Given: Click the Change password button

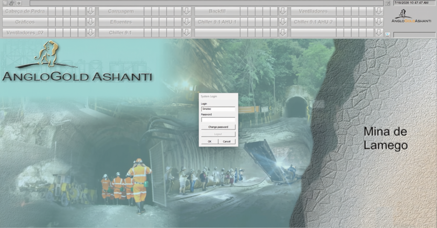Looking at the screenshot, I should [x=218, y=127].
